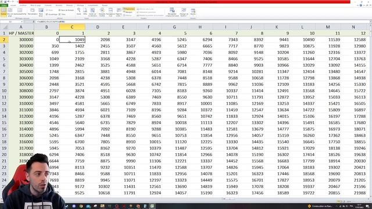Image resolution: width=372 pixels, height=209 pixels.
Task: Open Excel help question mark icon
Action: (360, 5)
